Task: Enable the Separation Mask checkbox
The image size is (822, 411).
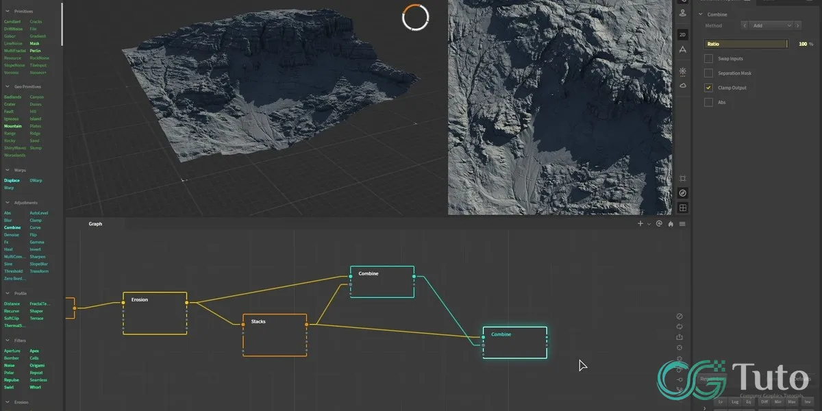Action: click(x=708, y=73)
